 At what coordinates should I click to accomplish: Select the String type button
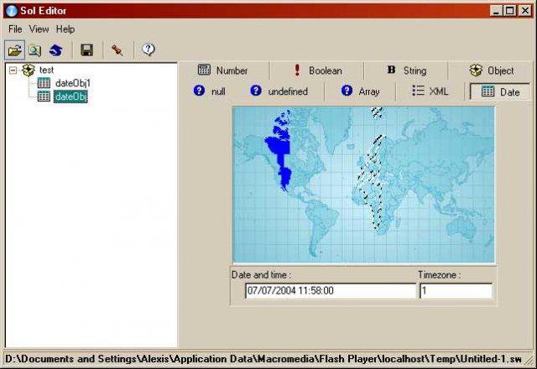pyautogui.click(x=407, y=70)
